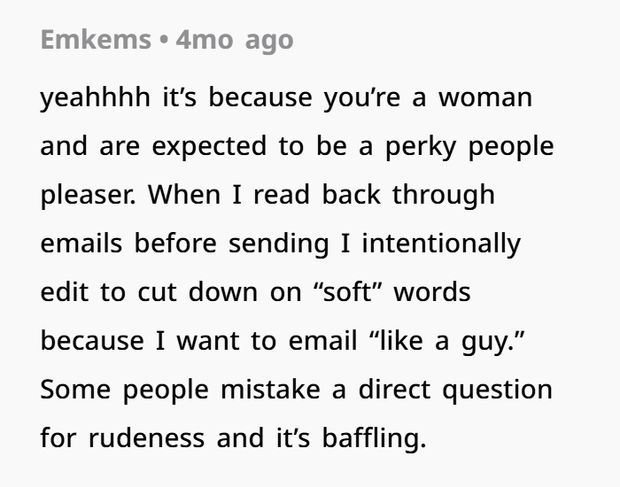Click the word emails before sending
The width and height of the screenshot is (620, 487).
(x=81, y=243)
